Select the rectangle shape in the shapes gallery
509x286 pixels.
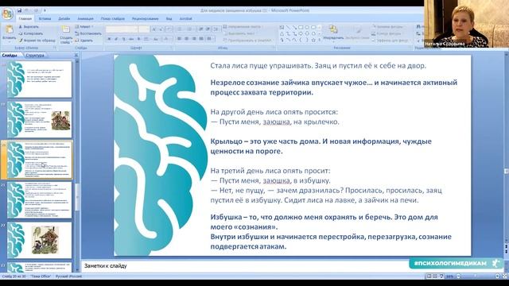tap(301, 27)
